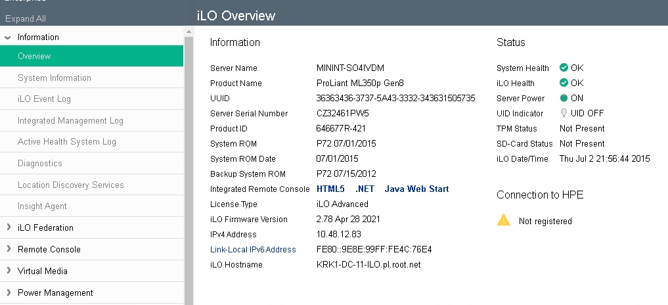The width and height of the screenshot is (668, 305).
Task: Click the server name MININT-SO4IVDM
Action: tap(350, 68)
